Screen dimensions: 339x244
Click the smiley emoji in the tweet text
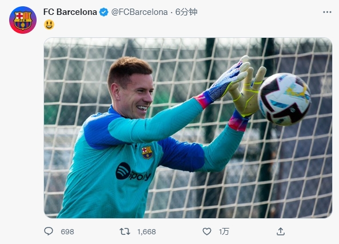point(49,25)
